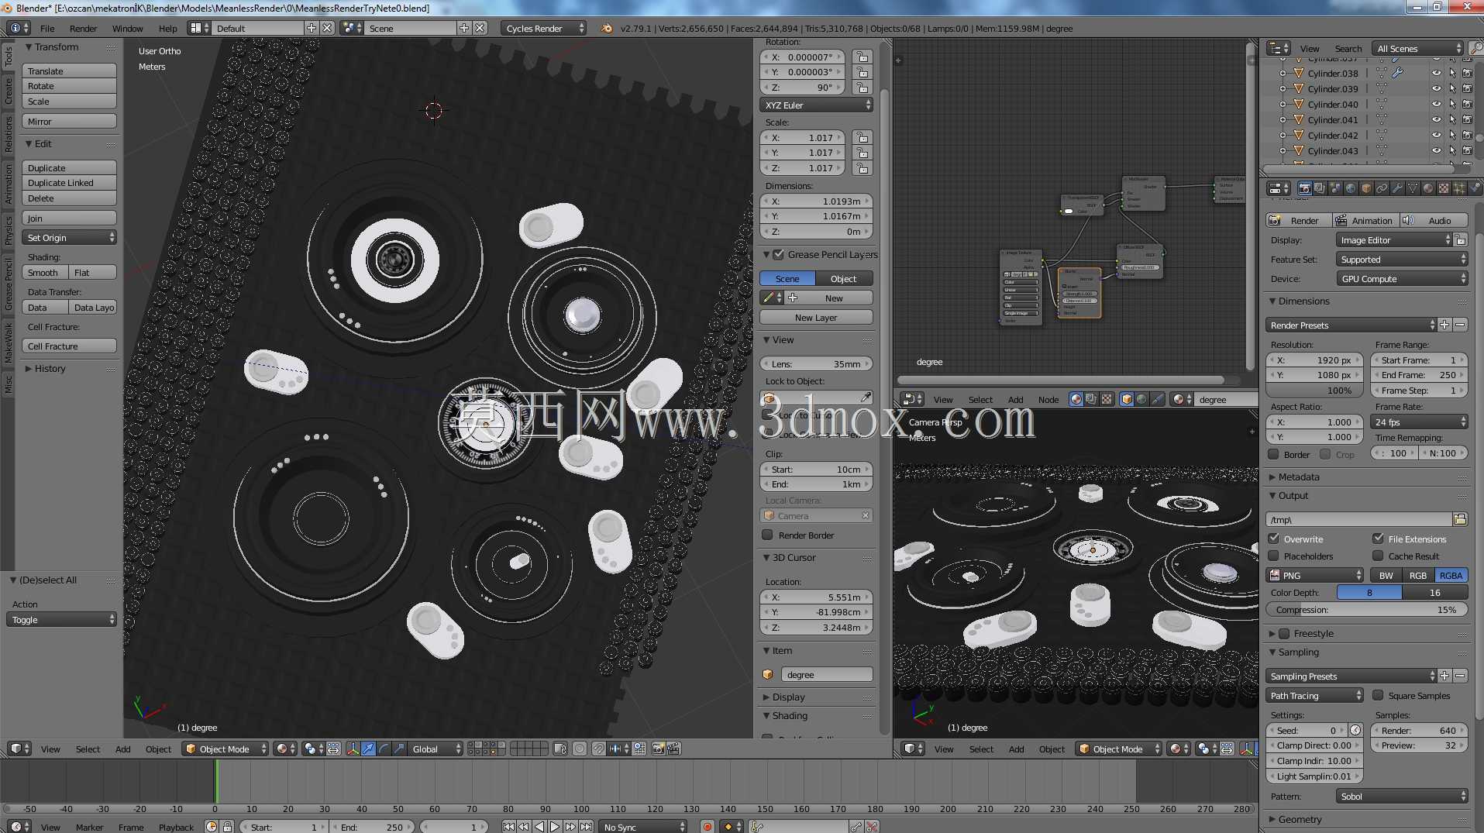This screenshot has width=1484, height=833.
Task: Open the Modifiers properties wrench tab
Action: point(1397,188)
